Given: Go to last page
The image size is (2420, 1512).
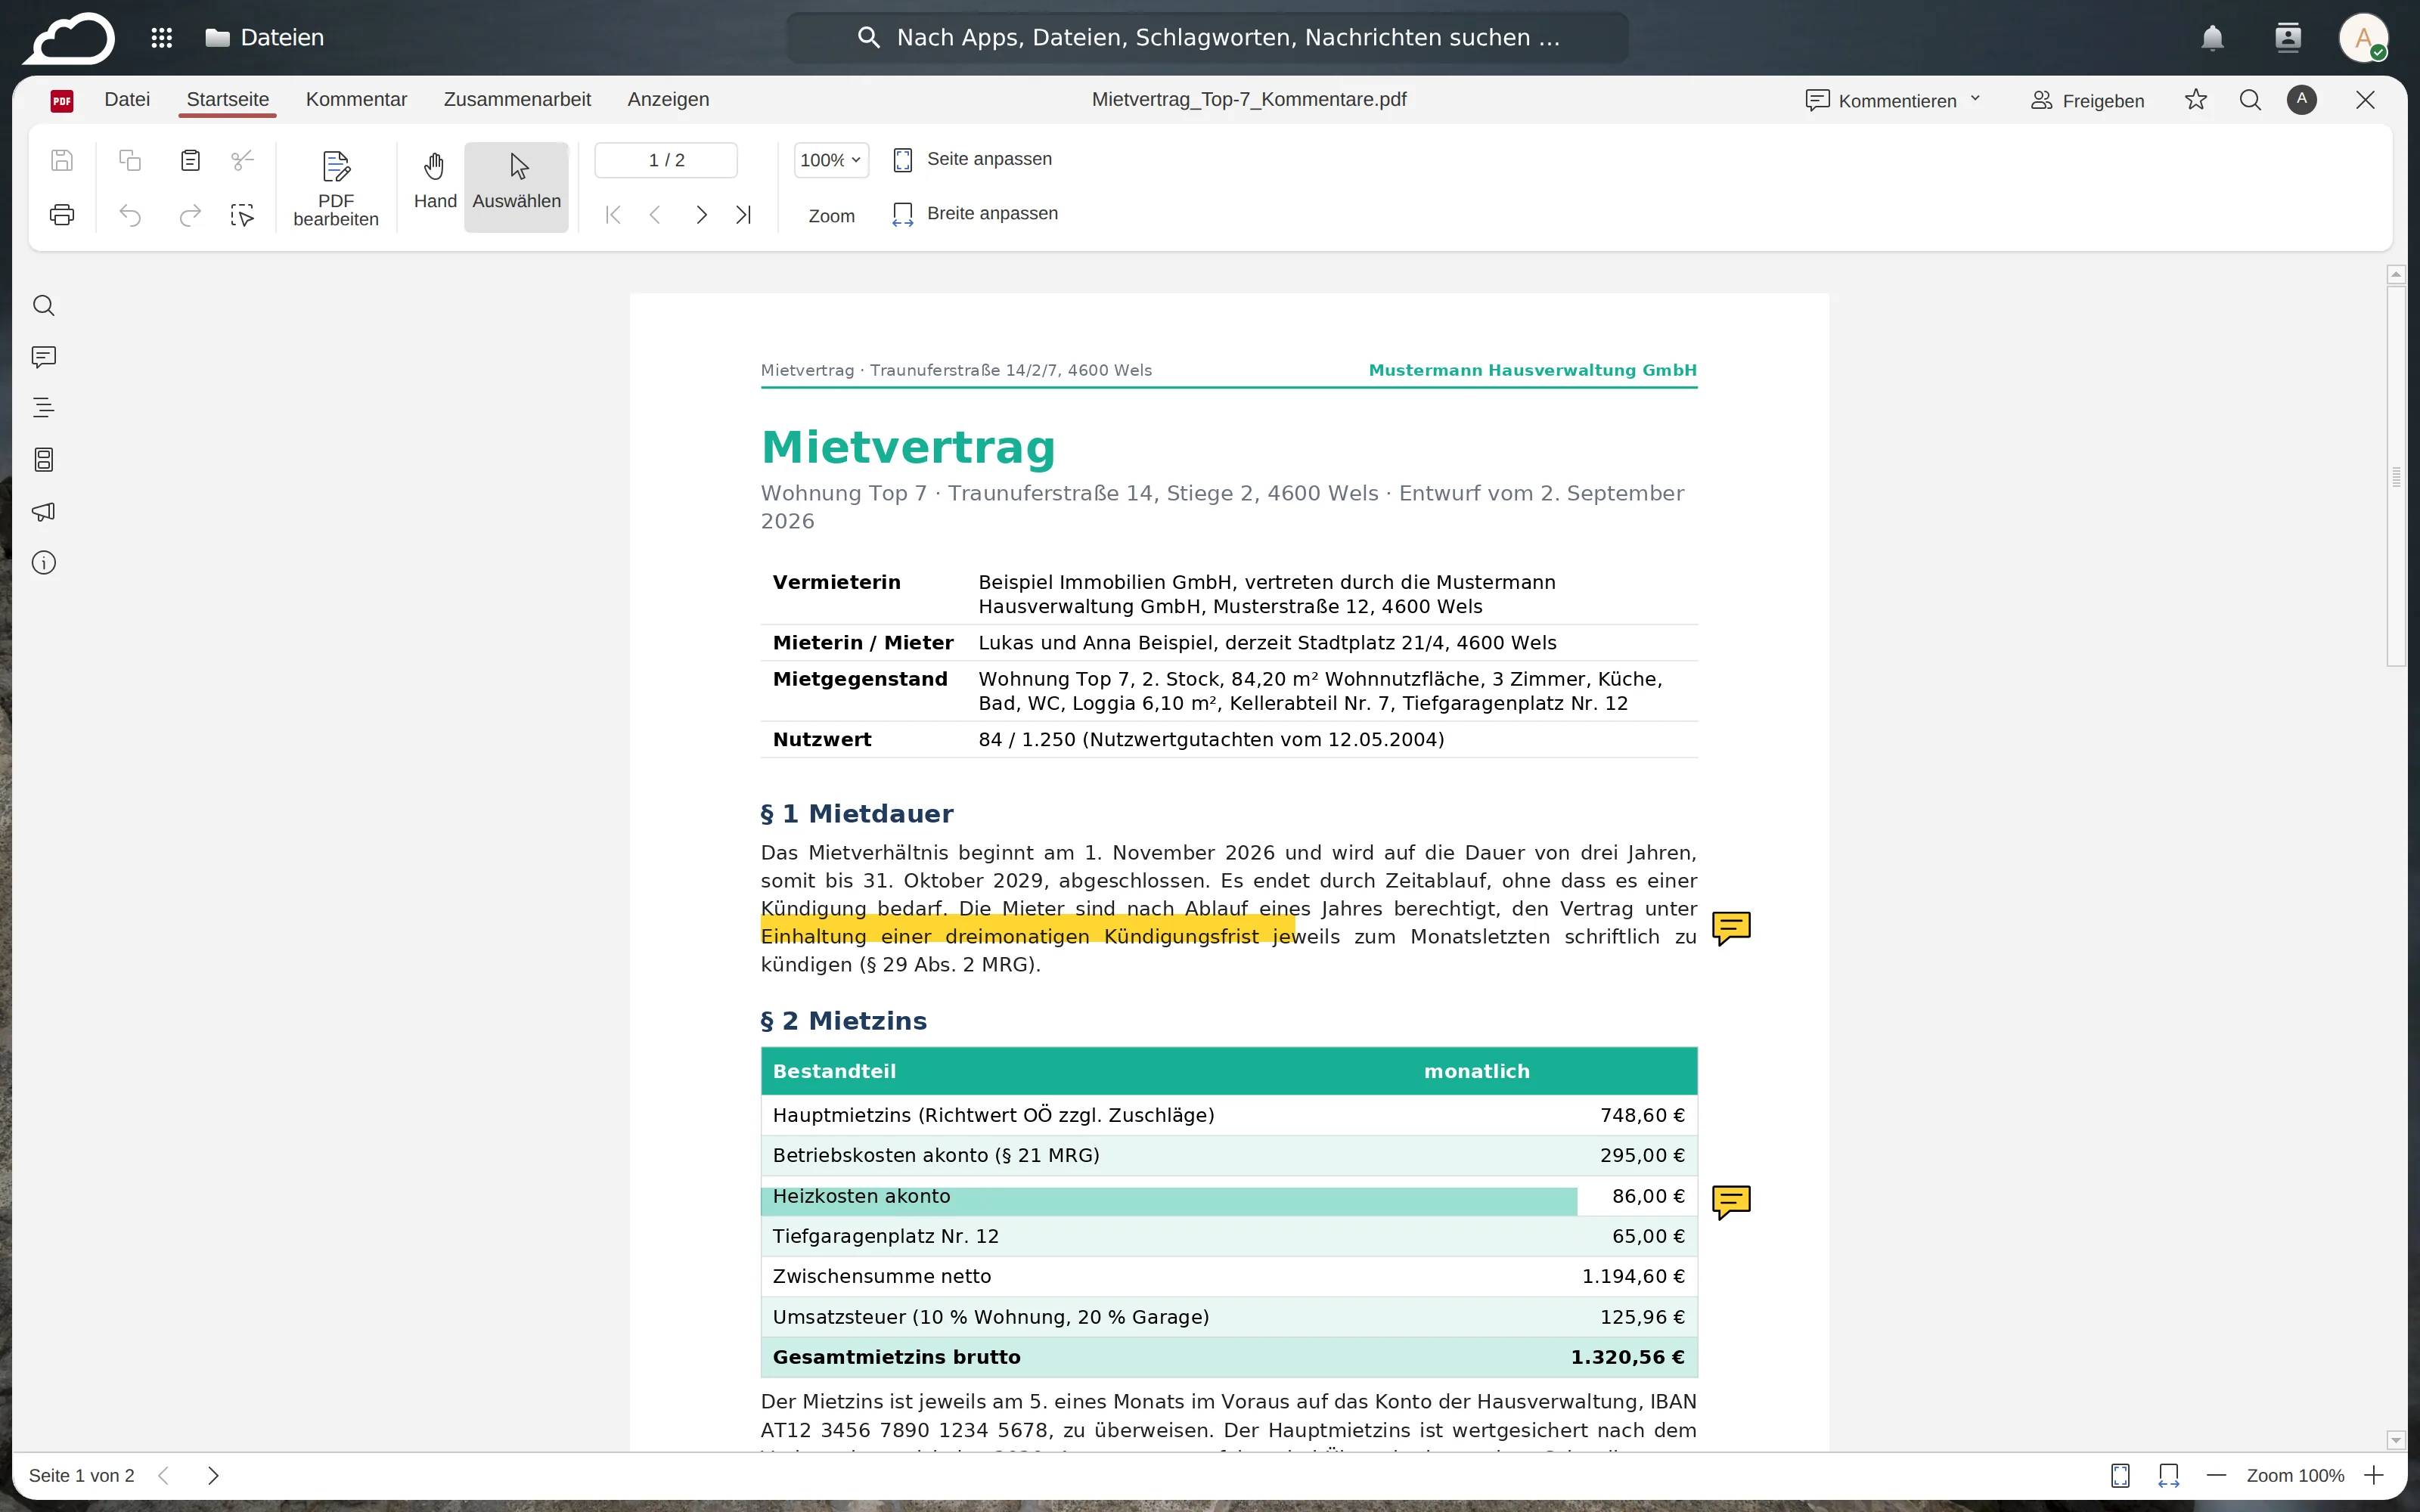Looking at the screenshot, I should (743, 214).
